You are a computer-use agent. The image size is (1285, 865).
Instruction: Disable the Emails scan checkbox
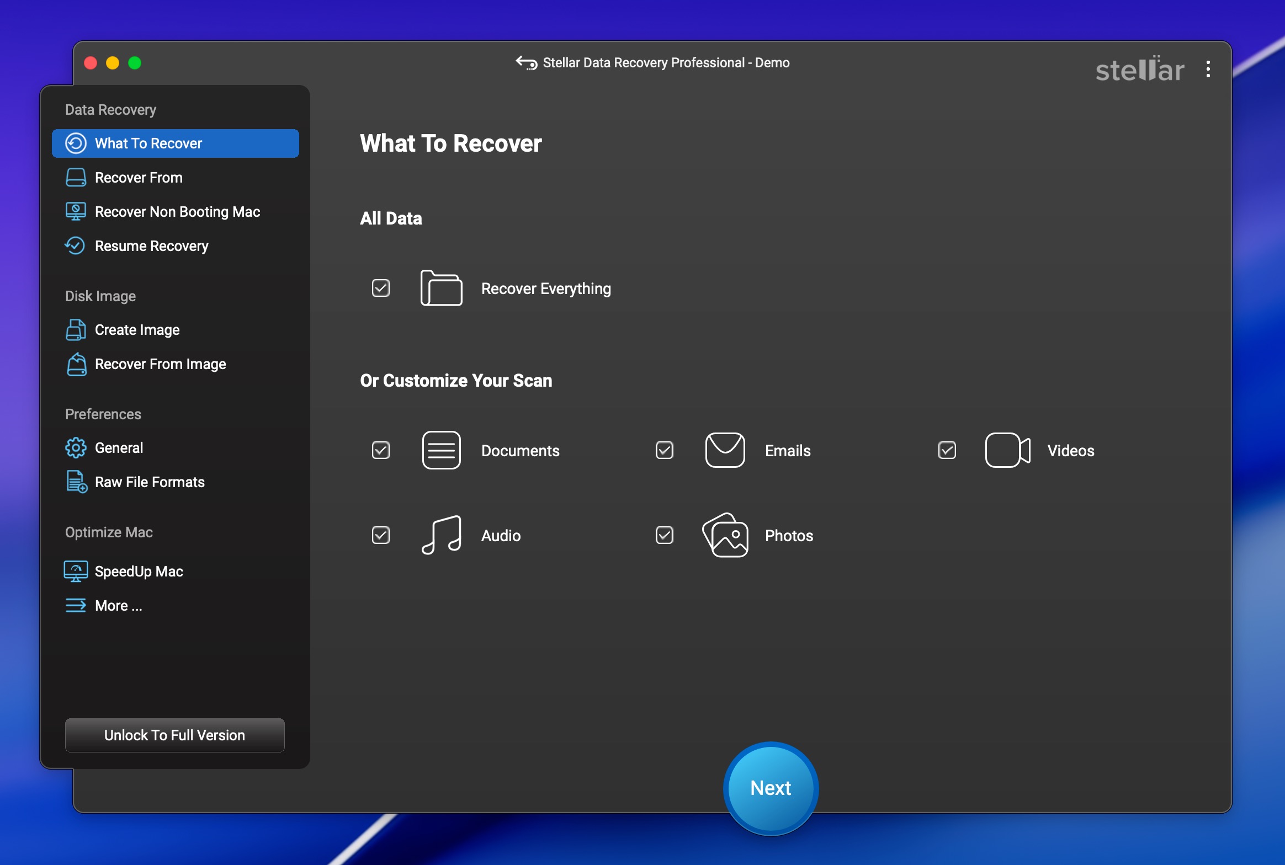click(x=664, y=450)
